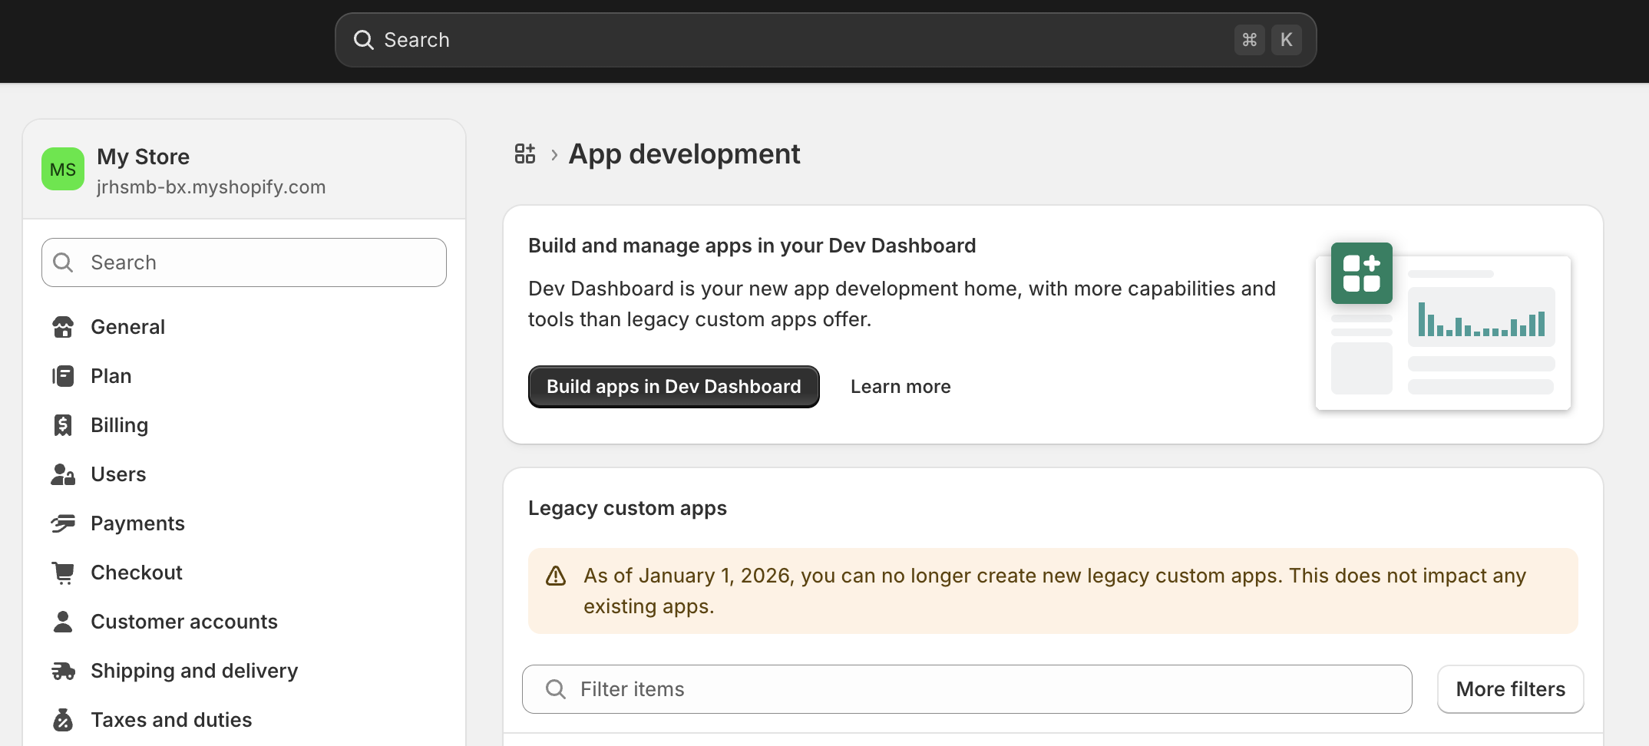Click the apps icon in the breadcrumb
Screen dimensions: 1649x746
(525, 153)
